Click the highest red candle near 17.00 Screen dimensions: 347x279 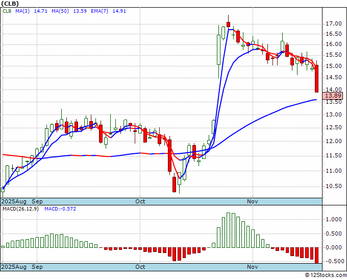click(229, 25)
